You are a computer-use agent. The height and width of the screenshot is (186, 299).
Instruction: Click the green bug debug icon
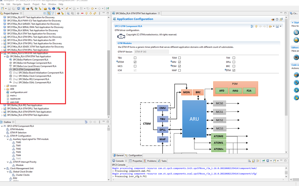(36, 9)
